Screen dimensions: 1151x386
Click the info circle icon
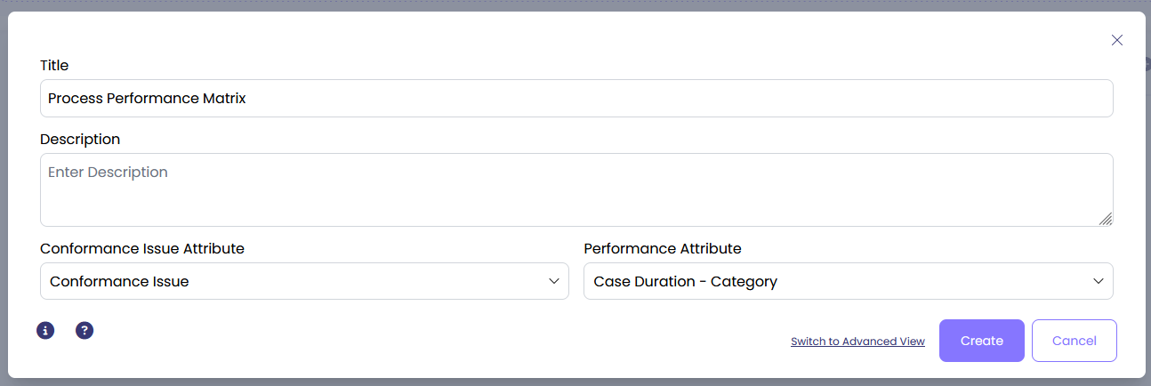coord(45,331)
